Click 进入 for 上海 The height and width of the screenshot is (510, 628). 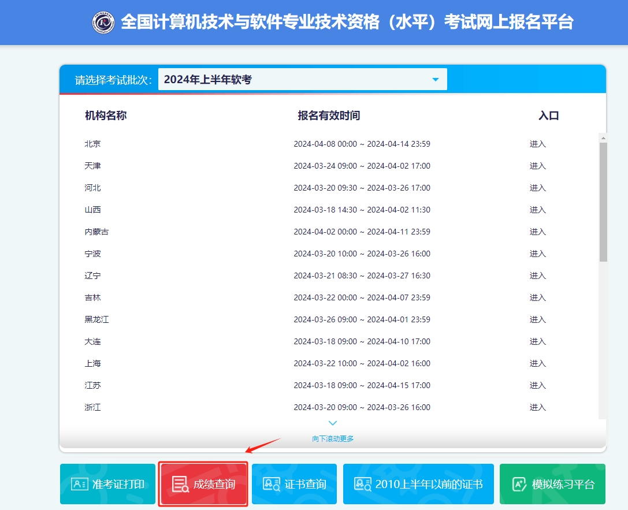coord(537,364)
